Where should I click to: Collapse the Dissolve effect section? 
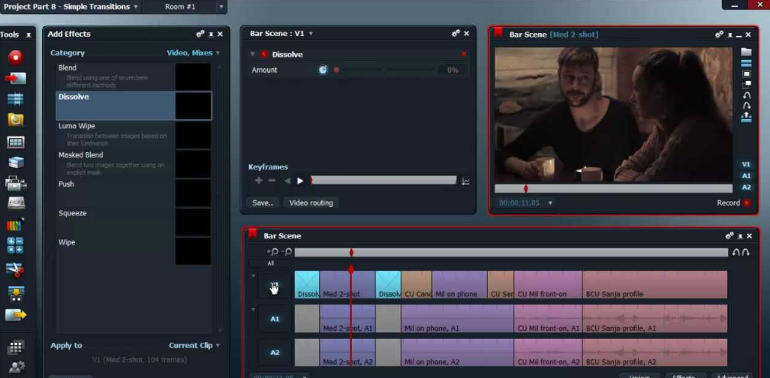click(x=252, y=55)
